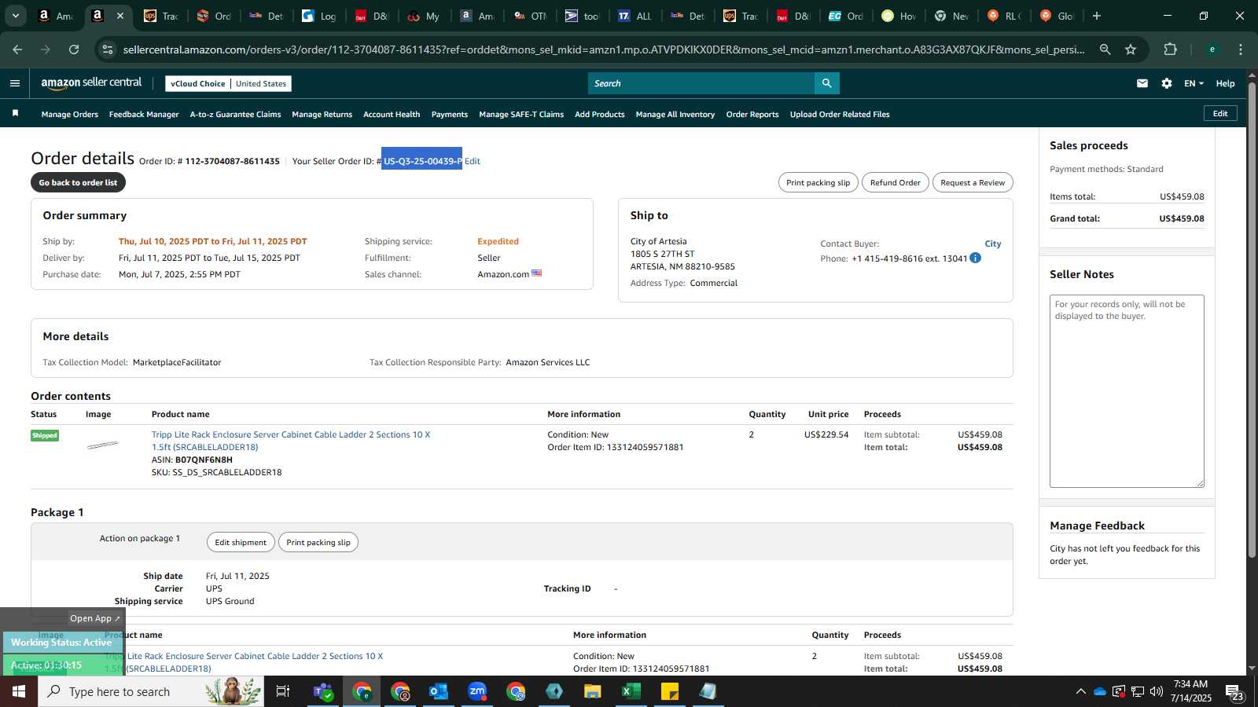This screenshot has width=1258, height=707.
Task: Open Upload Order Related Files
Action: click(840, 114)
